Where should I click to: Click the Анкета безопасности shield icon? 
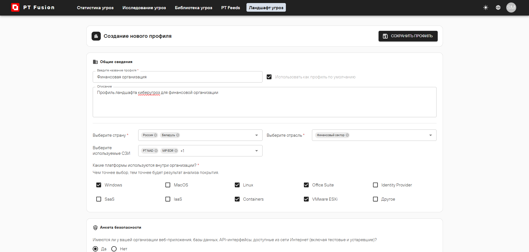coord(95,228)
